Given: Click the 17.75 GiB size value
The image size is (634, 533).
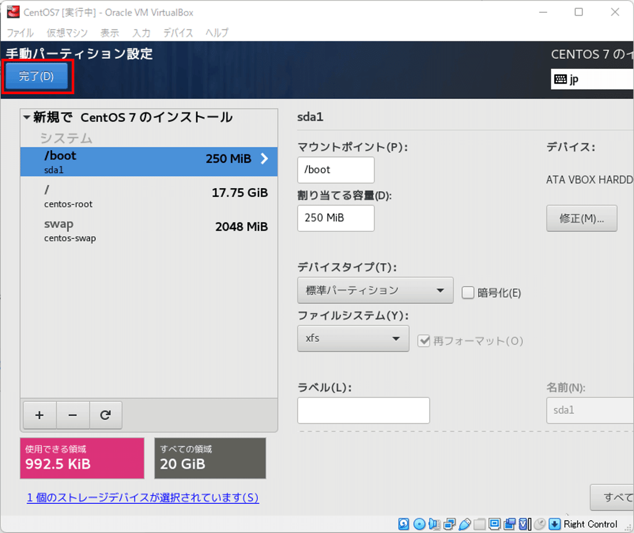Looking at the screenshot, I should 240,192.
